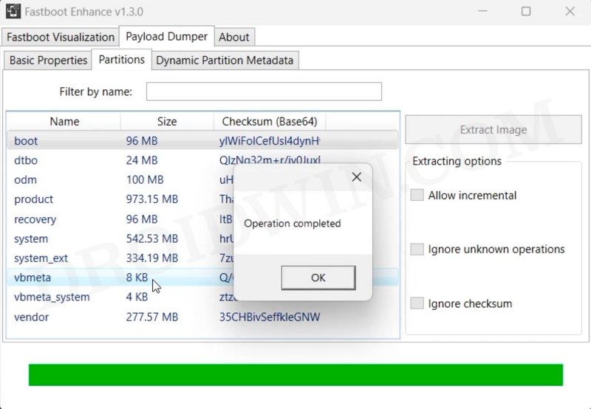Click the Checksum (Base64) column header
Image resolution: width=591 pixels, height=409 pixels.
pyautogui.click(x=270, y=121)
